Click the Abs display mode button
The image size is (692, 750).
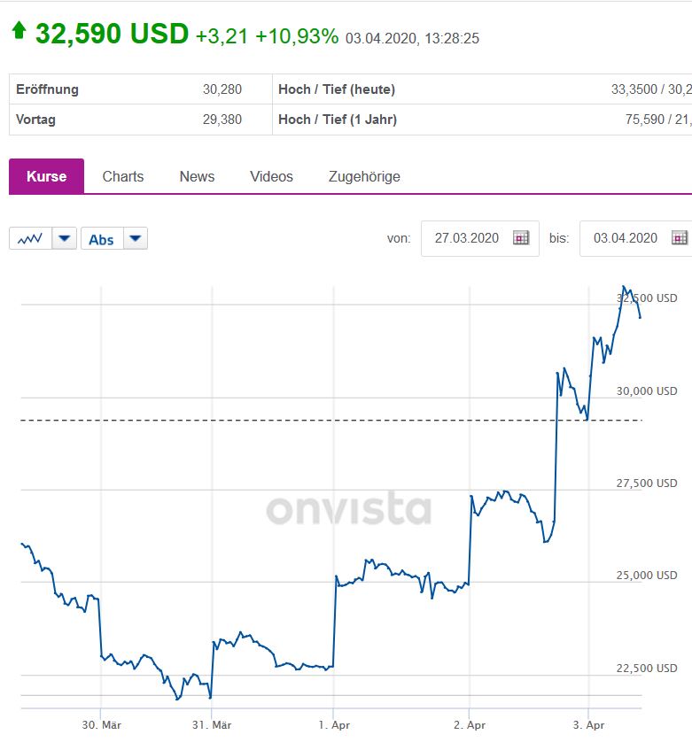point(101,239)
